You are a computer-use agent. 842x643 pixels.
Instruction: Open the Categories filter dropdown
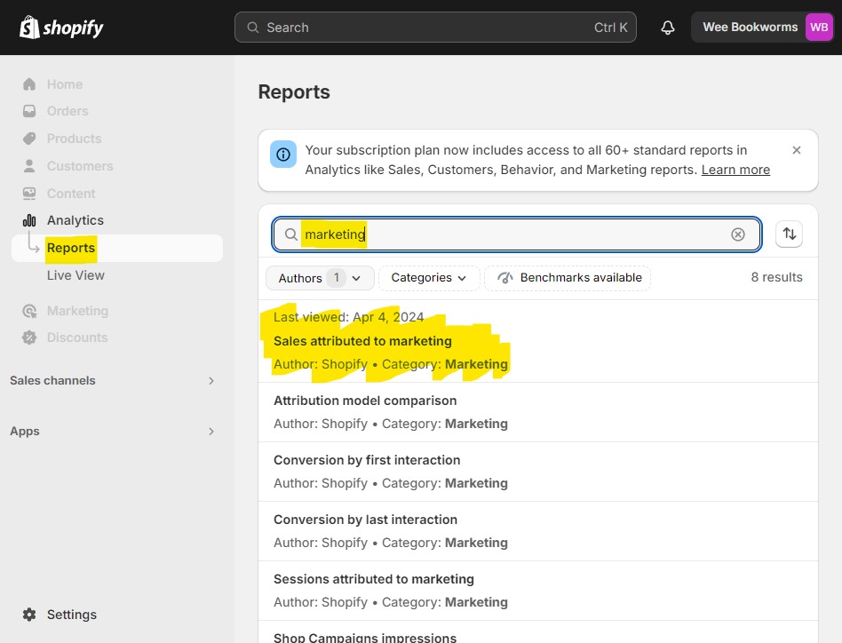tap(428, 278)
